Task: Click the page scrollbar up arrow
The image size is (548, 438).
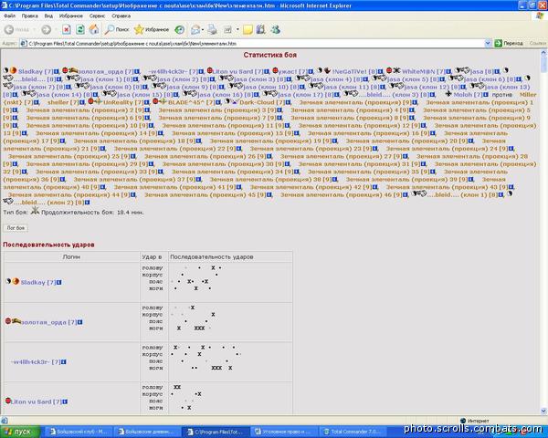Action: [x=543, y=54]
